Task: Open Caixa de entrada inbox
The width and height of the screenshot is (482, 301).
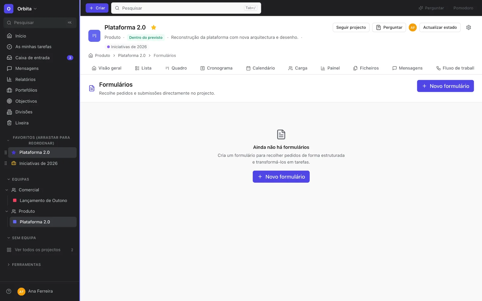Action: [x=40, y=57]
